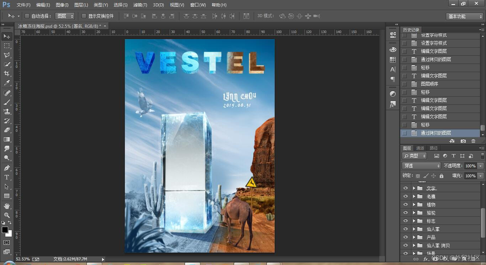Image resolution: width=486 pixels, height=265 pixels.
Task: Expand the 老鹰 layer group
Action: click(414, 196)
